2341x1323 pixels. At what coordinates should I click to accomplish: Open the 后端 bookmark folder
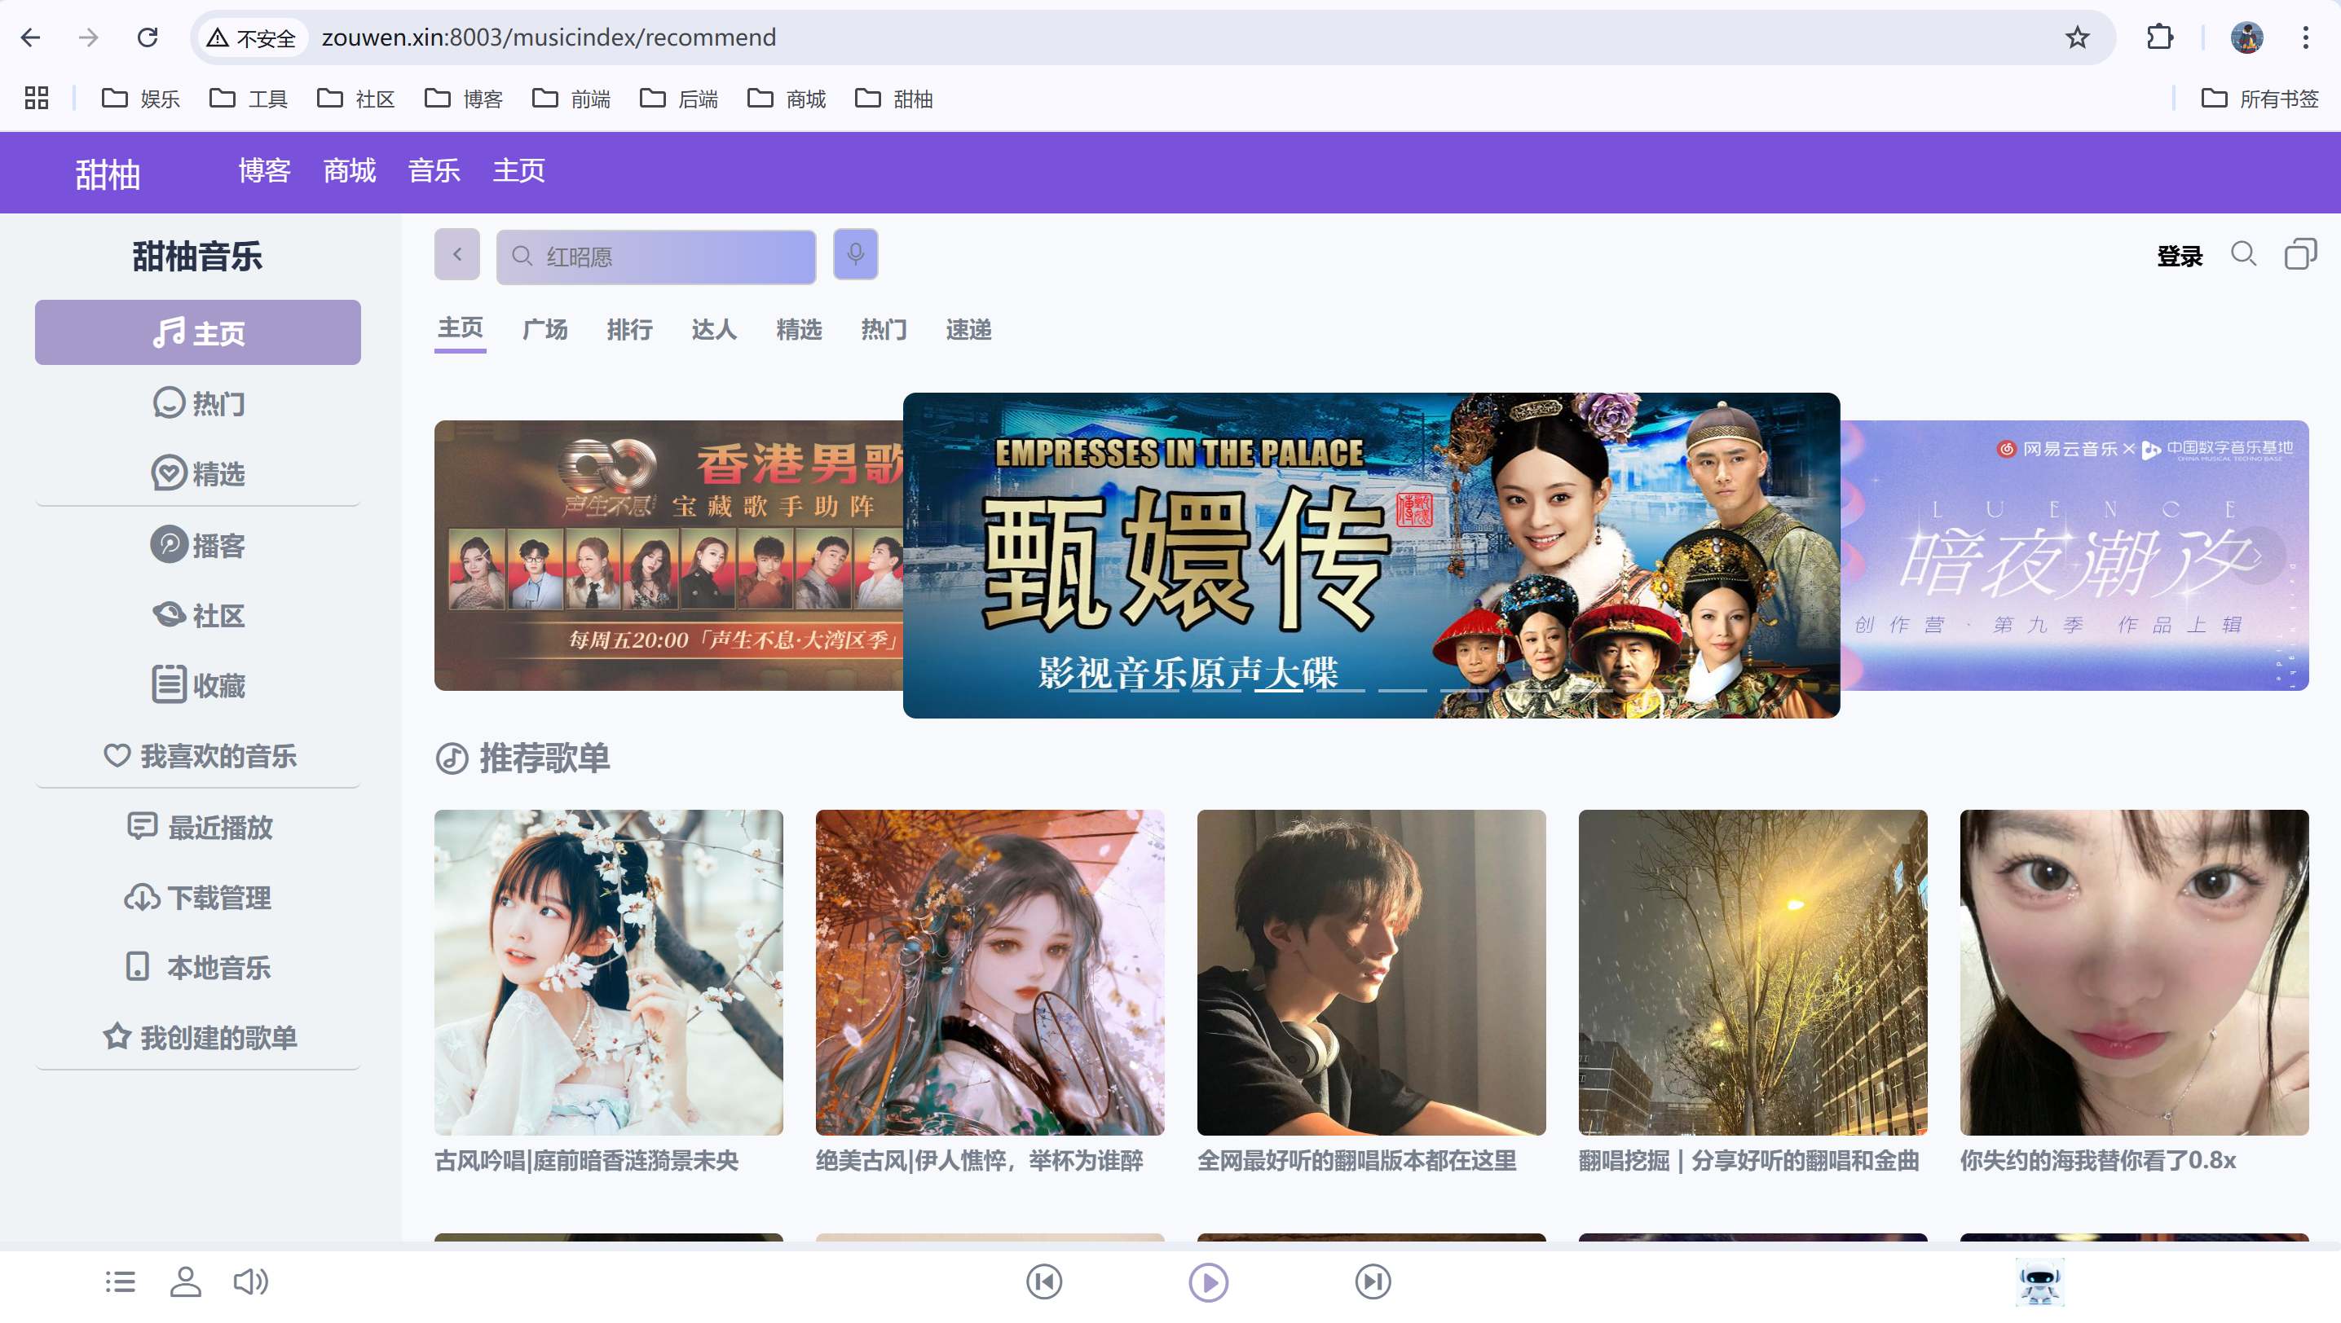pyautogui.click(x=679, y=98)
